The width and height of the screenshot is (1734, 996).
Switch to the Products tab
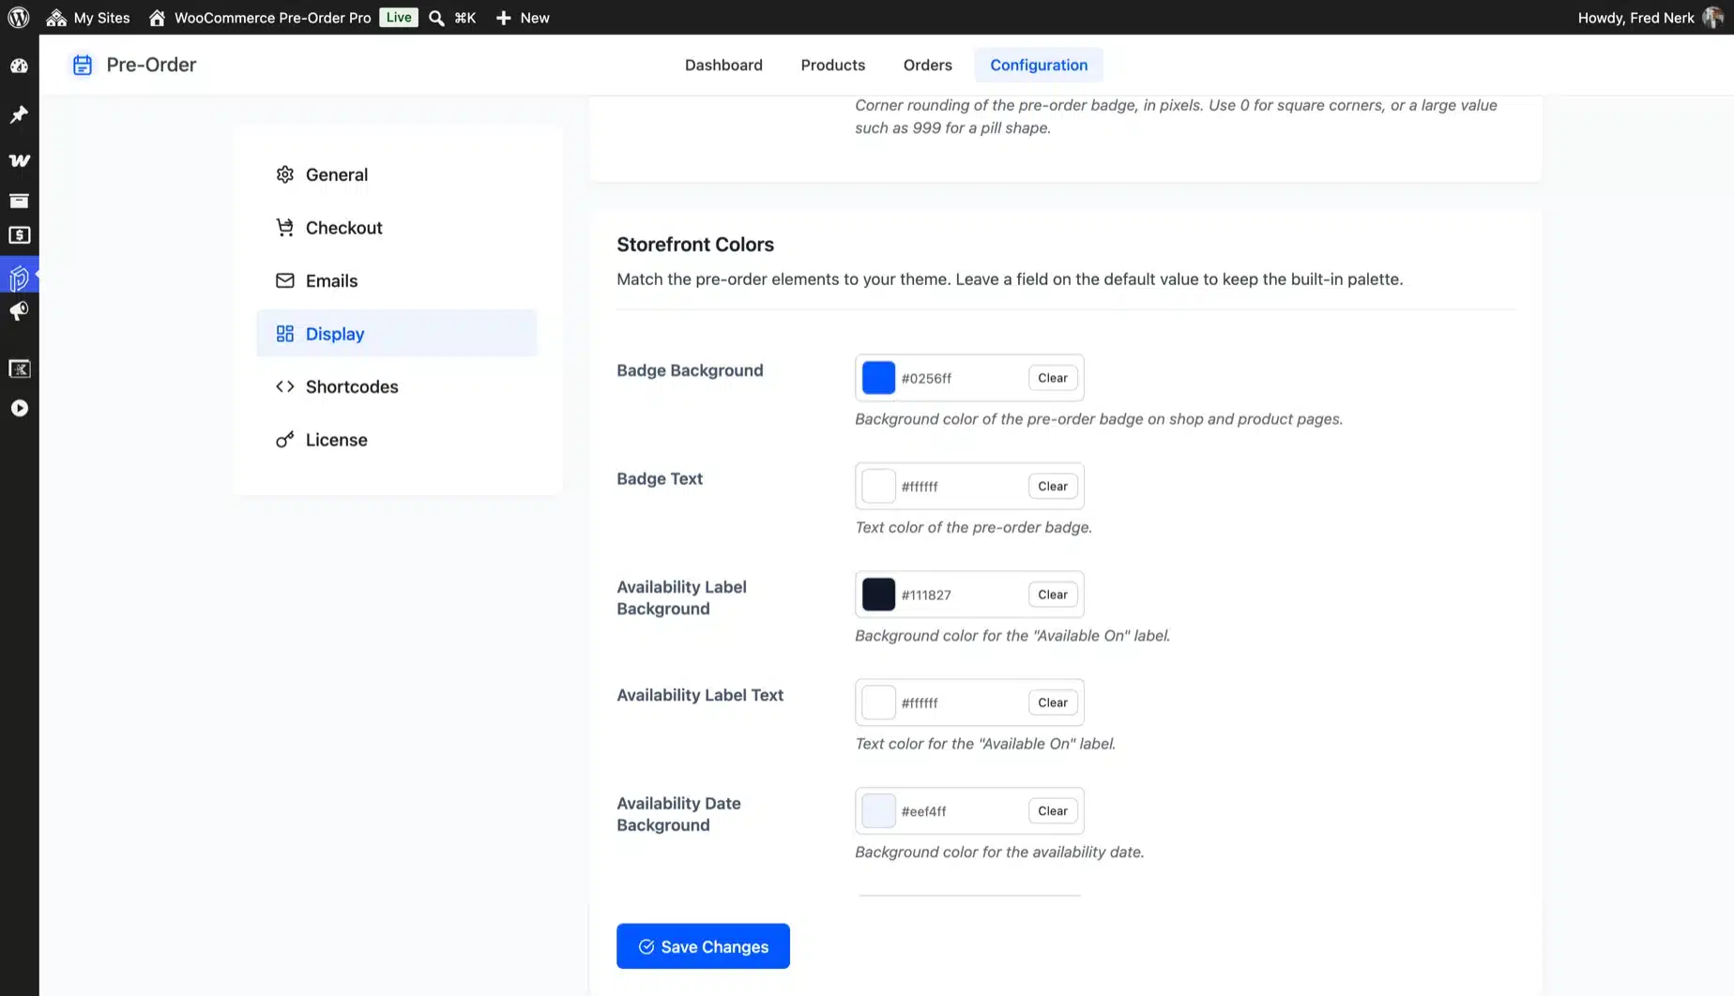[832, 65]
